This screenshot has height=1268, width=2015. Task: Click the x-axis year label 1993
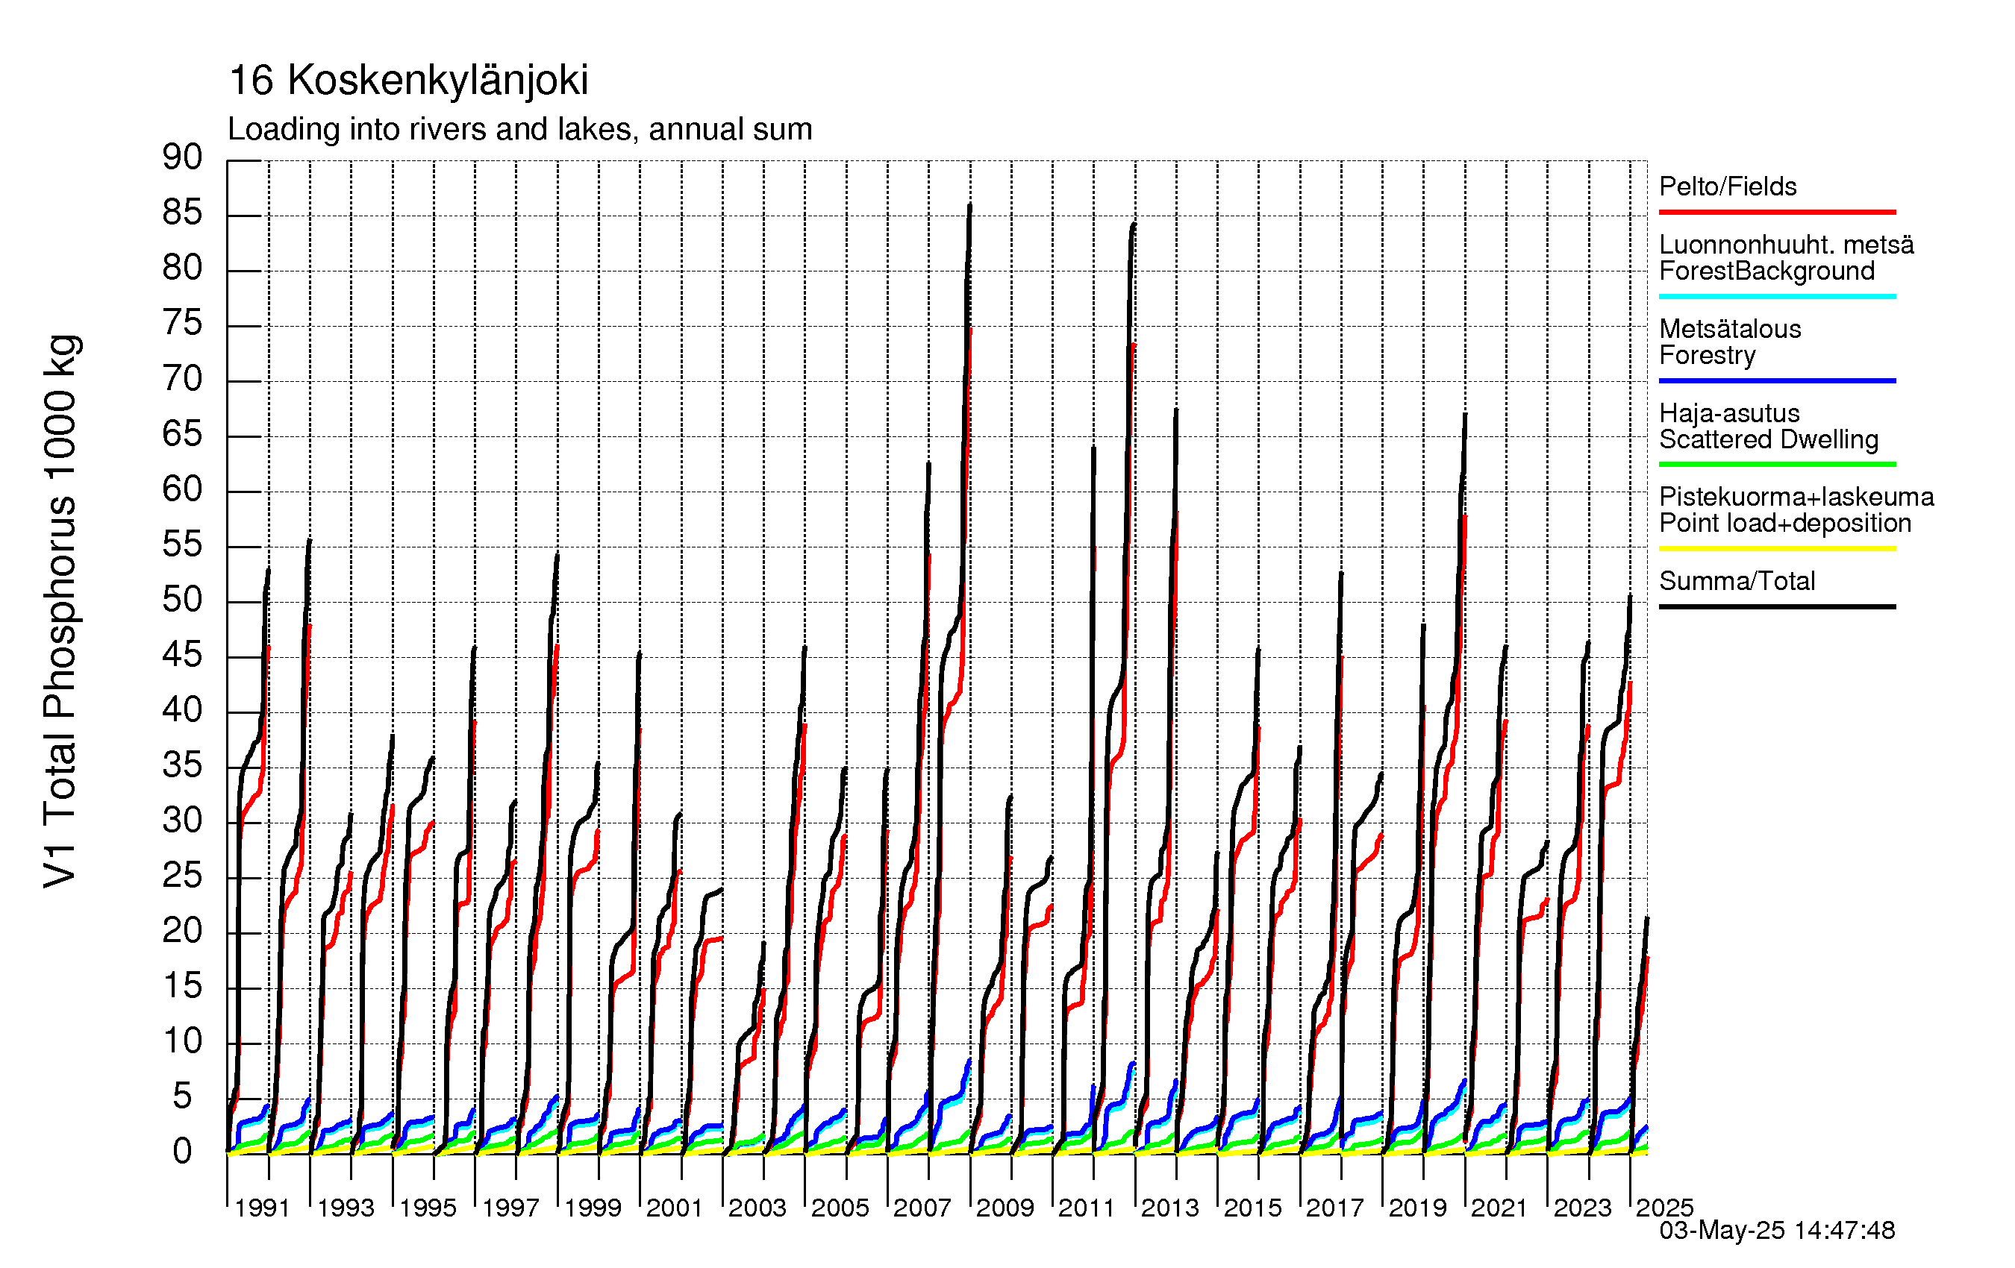346,1208
